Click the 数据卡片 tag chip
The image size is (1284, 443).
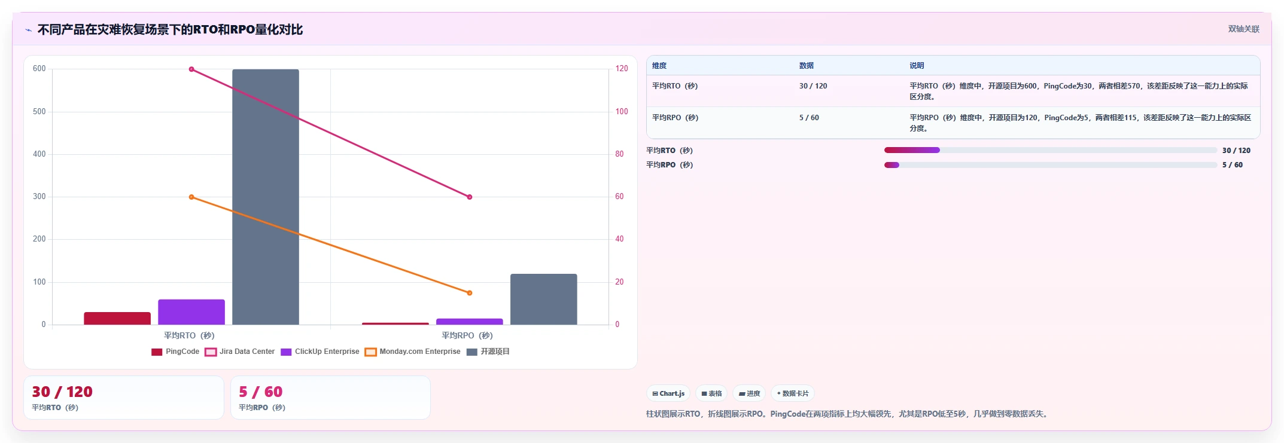point(793,393)
